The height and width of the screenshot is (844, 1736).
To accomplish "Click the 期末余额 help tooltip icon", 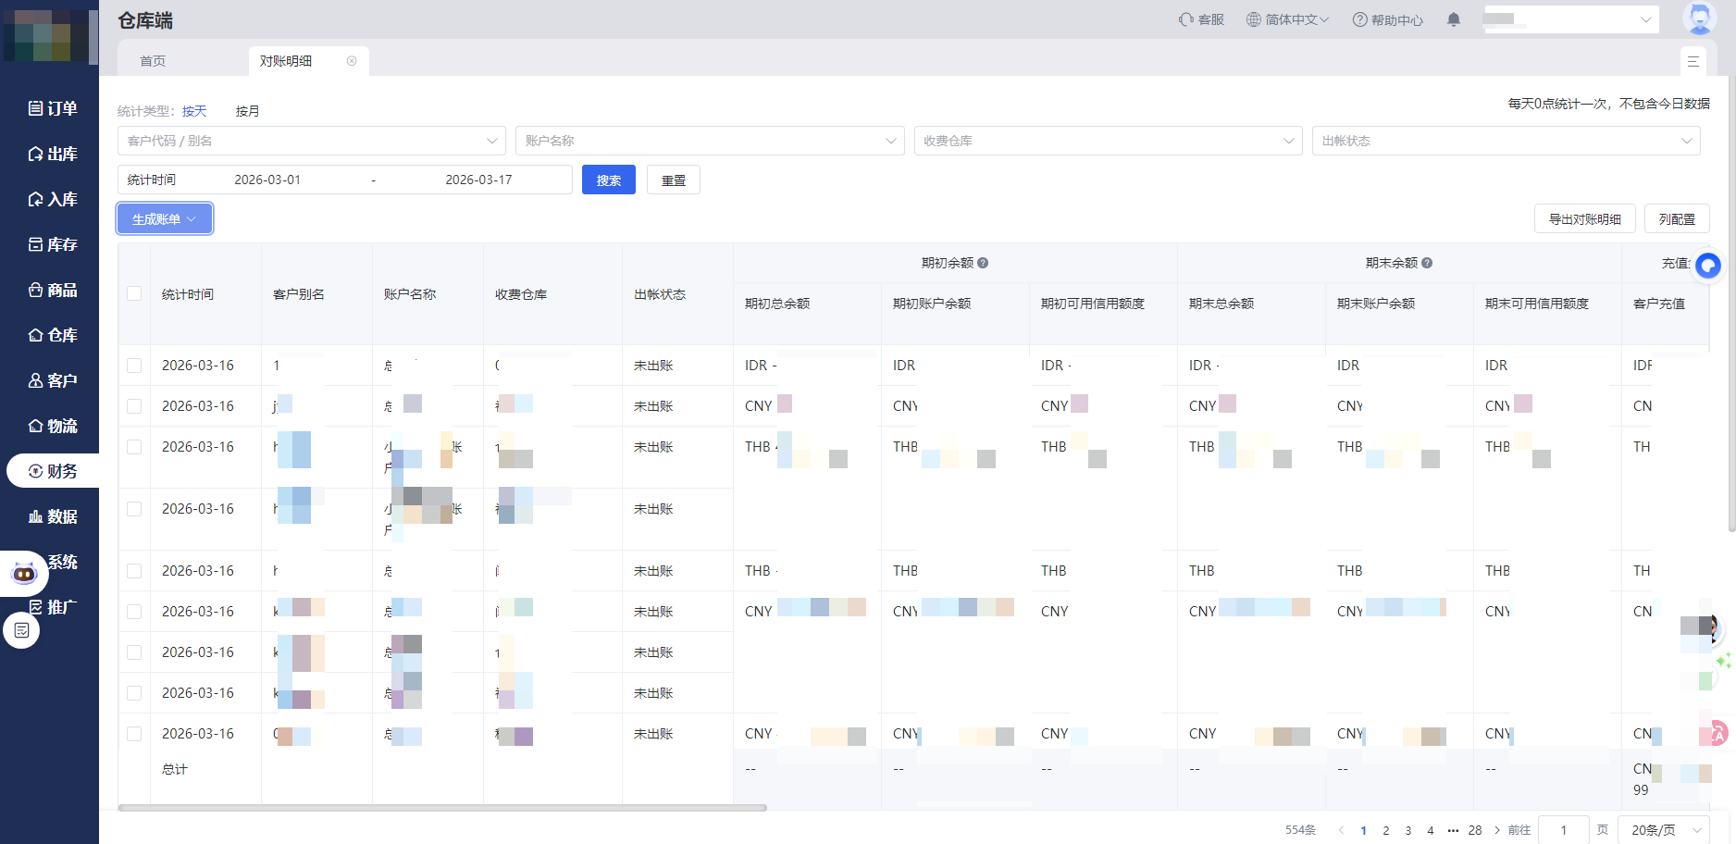I will [1427, 263].
